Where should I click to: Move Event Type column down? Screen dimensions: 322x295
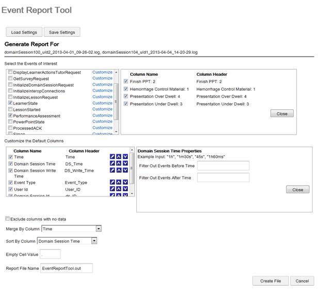125,182
